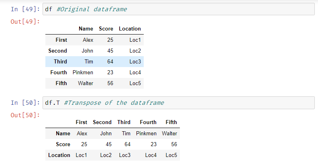Click the Score column header in Out[49] table
The height and width of the screenshot is (165, 318).
pos(106,29)
